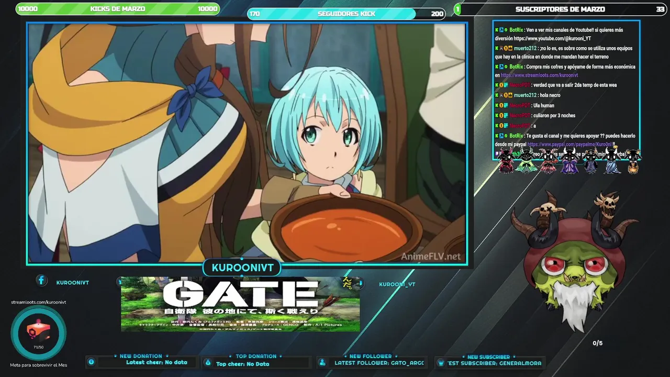Click the Seguidores Kick progress bar
Screen dimensions: 670x377
(x=347, y=14)
